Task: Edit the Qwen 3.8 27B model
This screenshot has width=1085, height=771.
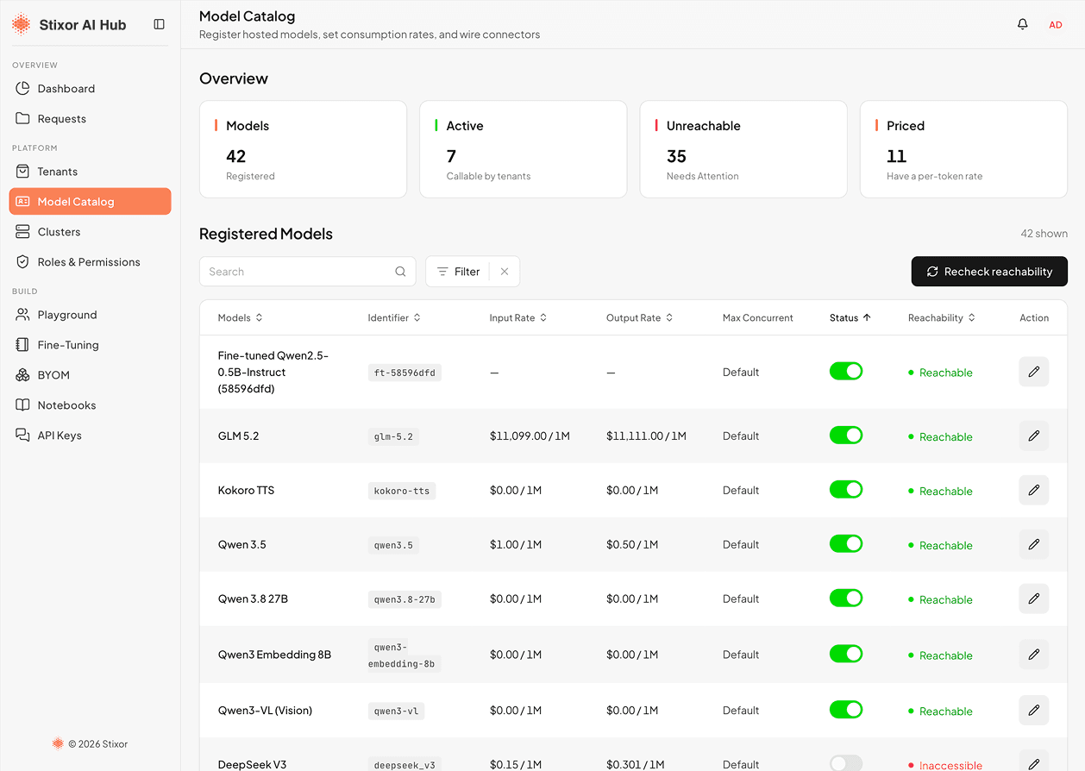Action: [1033, 599]
